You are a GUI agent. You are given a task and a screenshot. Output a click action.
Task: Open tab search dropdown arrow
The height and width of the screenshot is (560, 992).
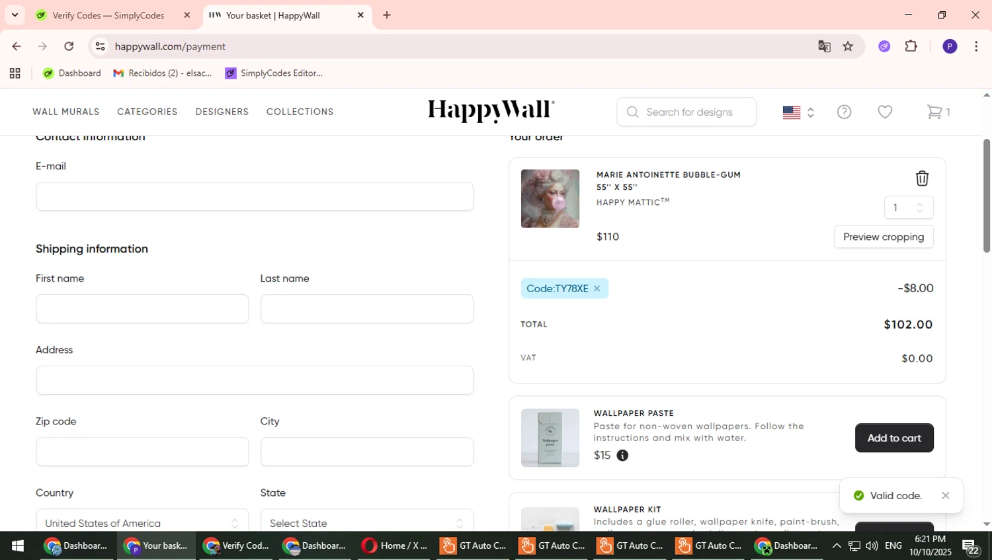[x=15, y=15]
